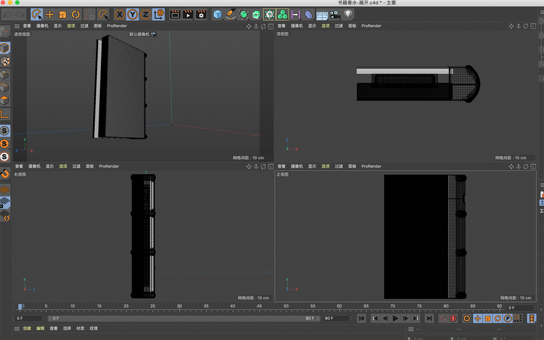Go to end of animation

[429, 318]
